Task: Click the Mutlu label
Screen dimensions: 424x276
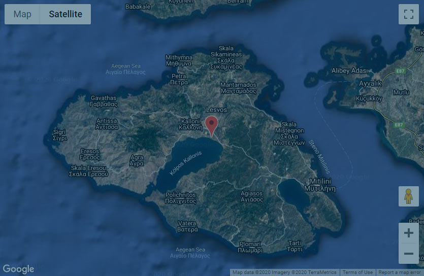Action: pyautogui.click(x=401, y=92)
